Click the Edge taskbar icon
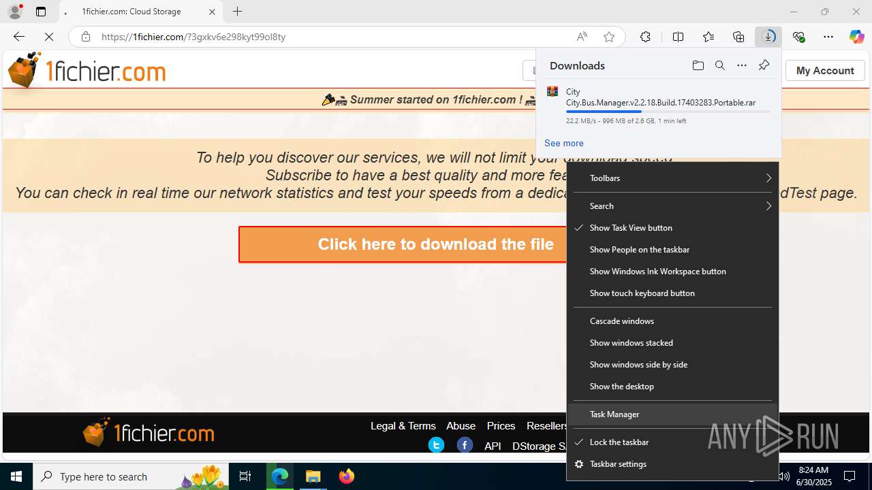872x490 pixels. [280, 476]
